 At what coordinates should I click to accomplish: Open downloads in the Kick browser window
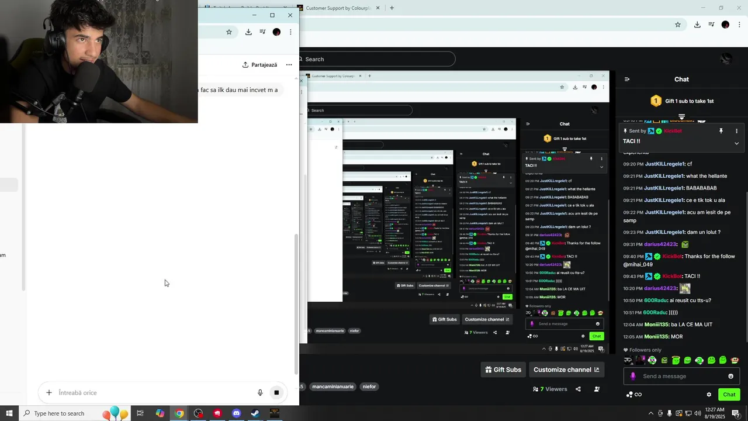(697, 25)
